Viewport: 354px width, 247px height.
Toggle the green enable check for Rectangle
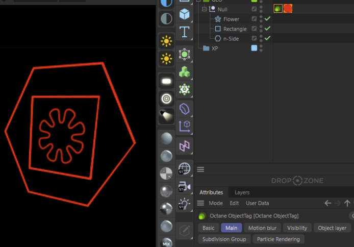click(267, 29)
